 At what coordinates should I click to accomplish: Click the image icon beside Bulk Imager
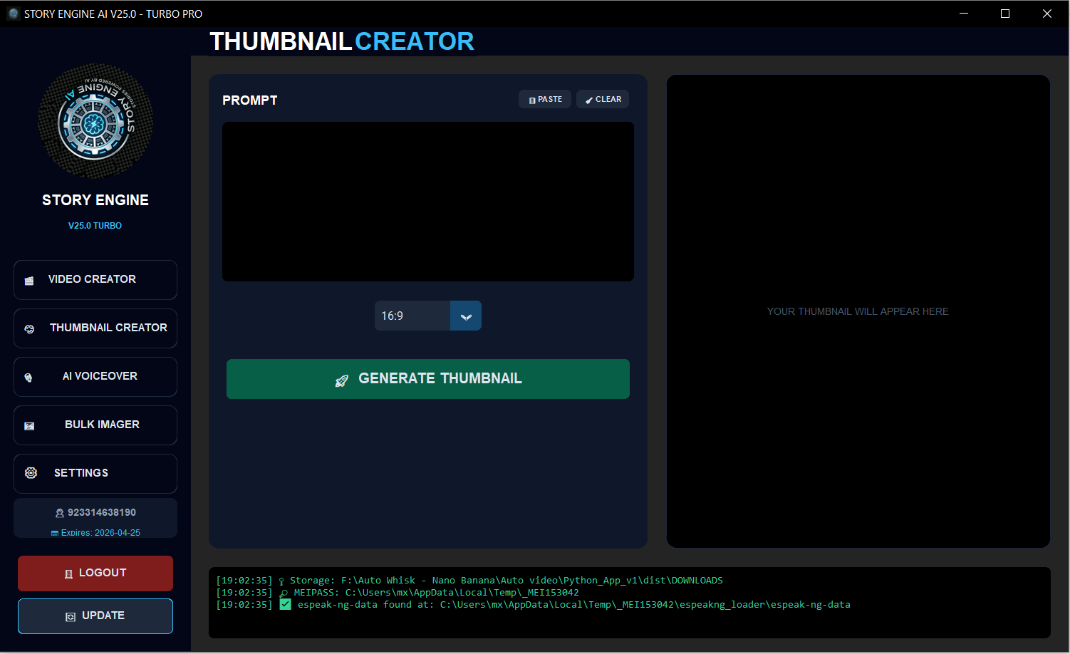point(28,425)
